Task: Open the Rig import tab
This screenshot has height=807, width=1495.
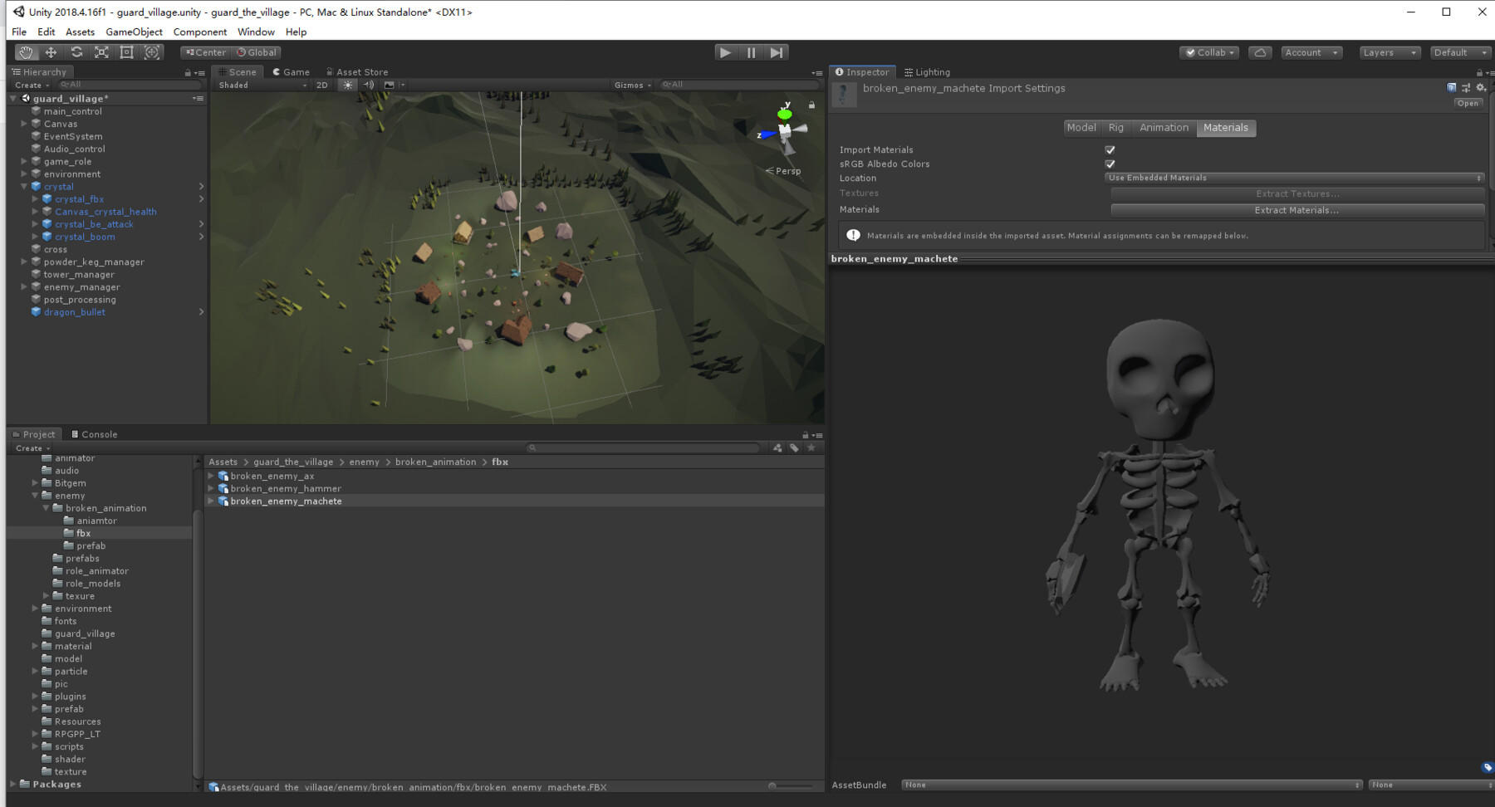Action: (x=1115, y=128)
